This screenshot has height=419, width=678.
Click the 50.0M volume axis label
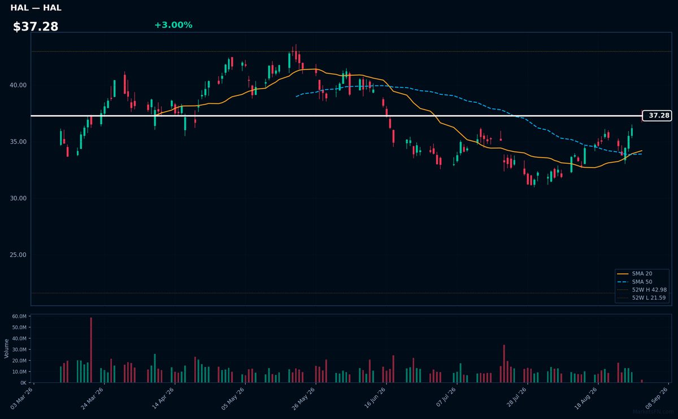pyautogui.click(x=19, y=328)
